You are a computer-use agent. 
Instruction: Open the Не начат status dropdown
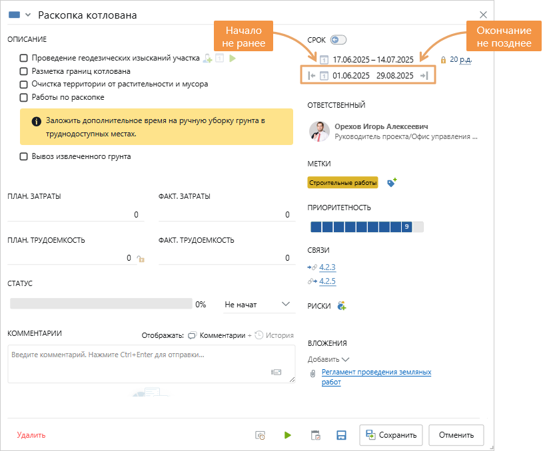click(258, 305)
